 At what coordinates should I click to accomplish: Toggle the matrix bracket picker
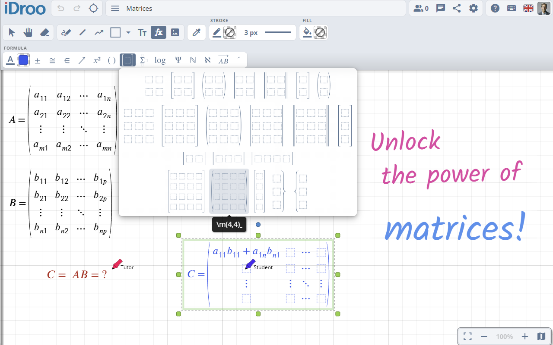pyautogui.click(x=127, y=60)
